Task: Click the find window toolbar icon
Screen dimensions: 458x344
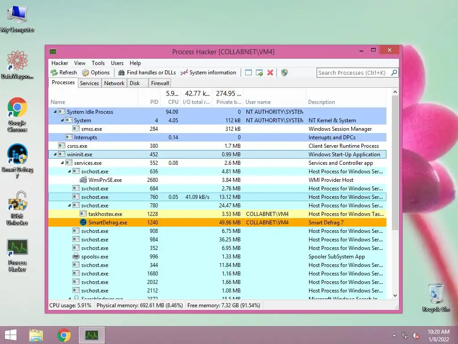Action: pyautogui.click(x=248, y=73)
